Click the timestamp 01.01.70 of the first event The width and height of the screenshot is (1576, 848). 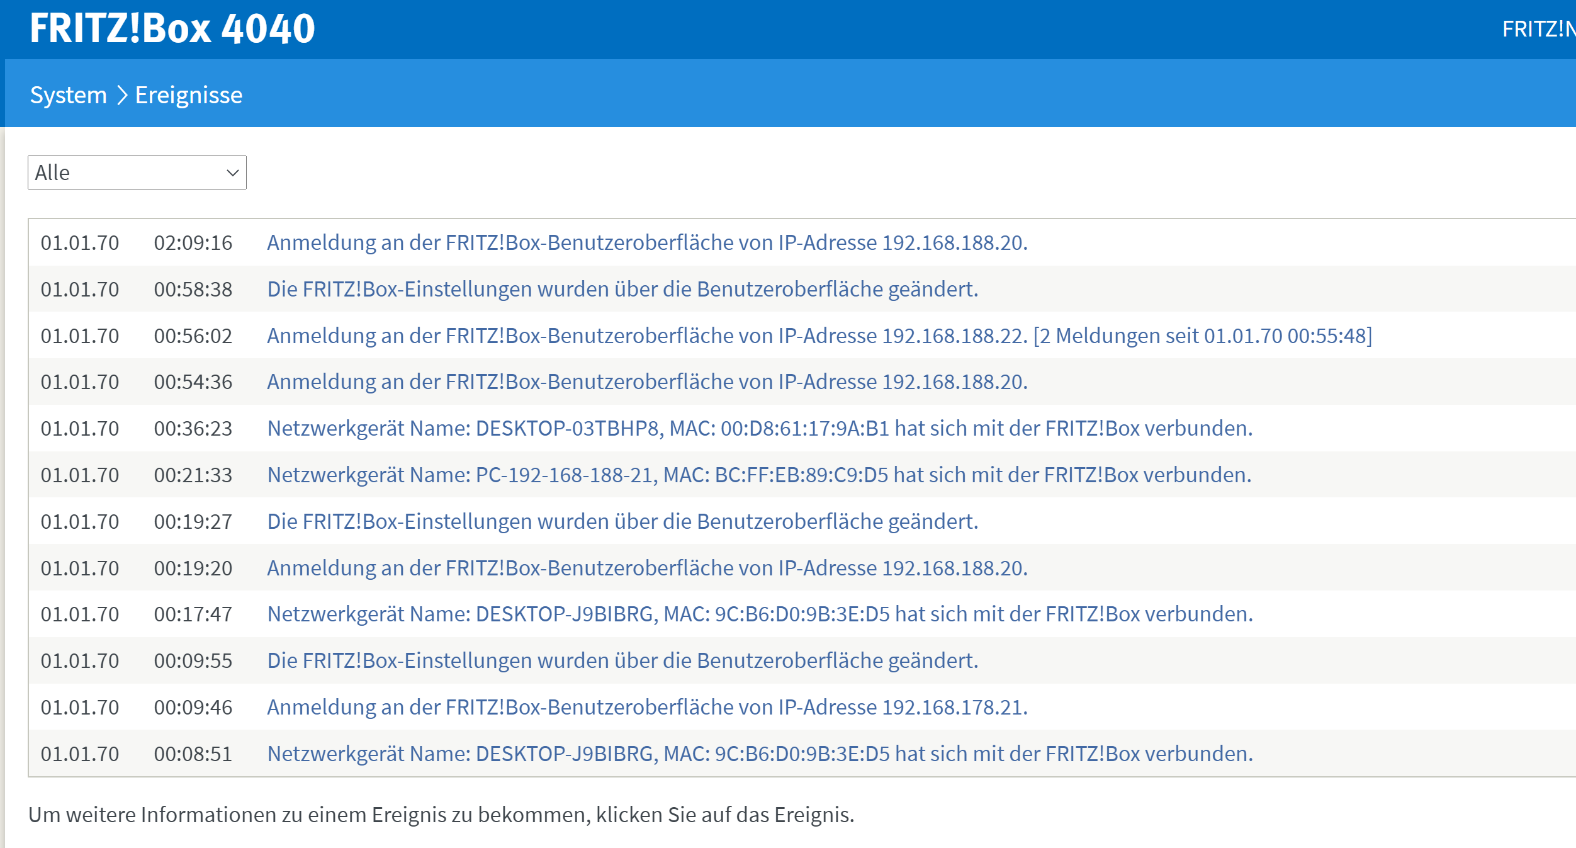80,243
